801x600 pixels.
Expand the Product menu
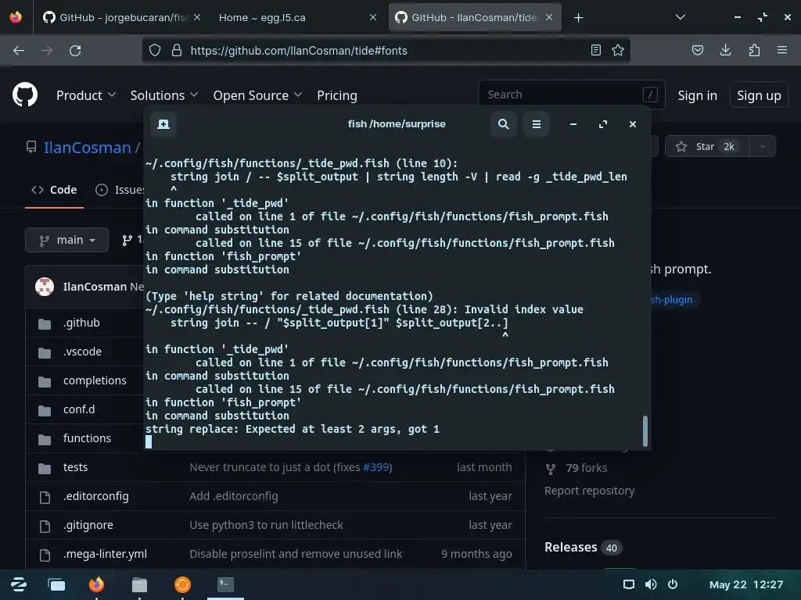86,95
